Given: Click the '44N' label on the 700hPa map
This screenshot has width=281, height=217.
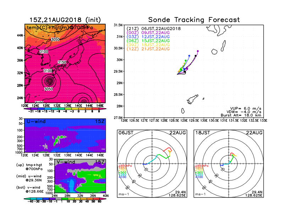Looking at the screenshot, I should point(20,35).
